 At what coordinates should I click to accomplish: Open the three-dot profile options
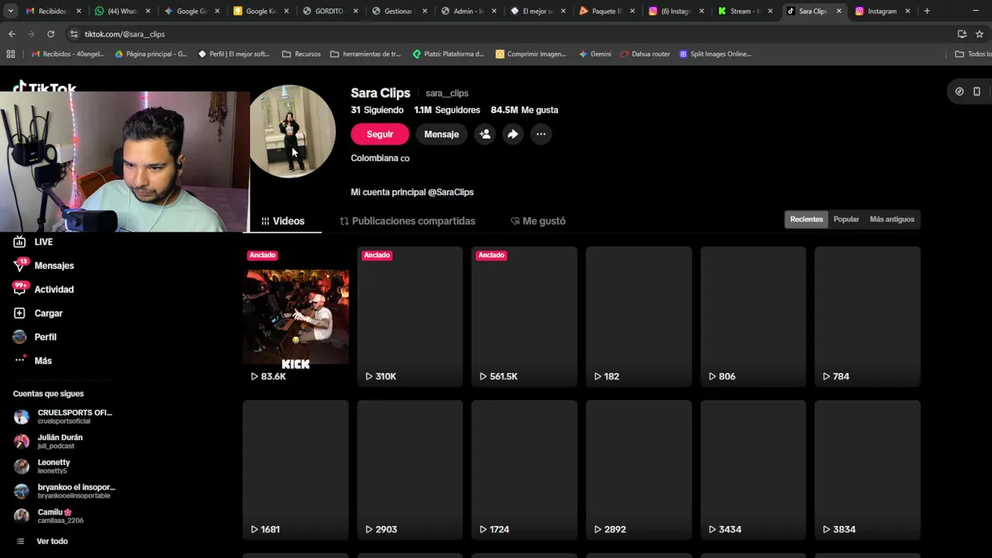(x=541, y=134)
